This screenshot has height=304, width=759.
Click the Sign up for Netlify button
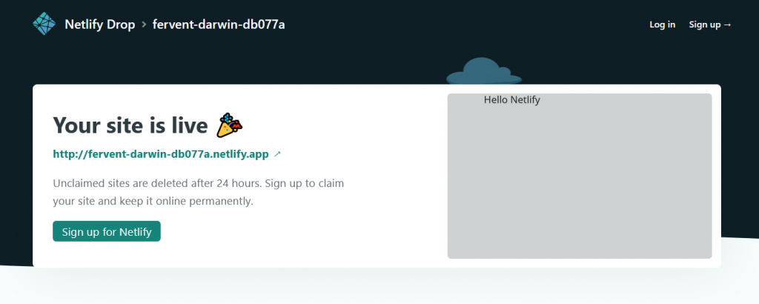107,231
